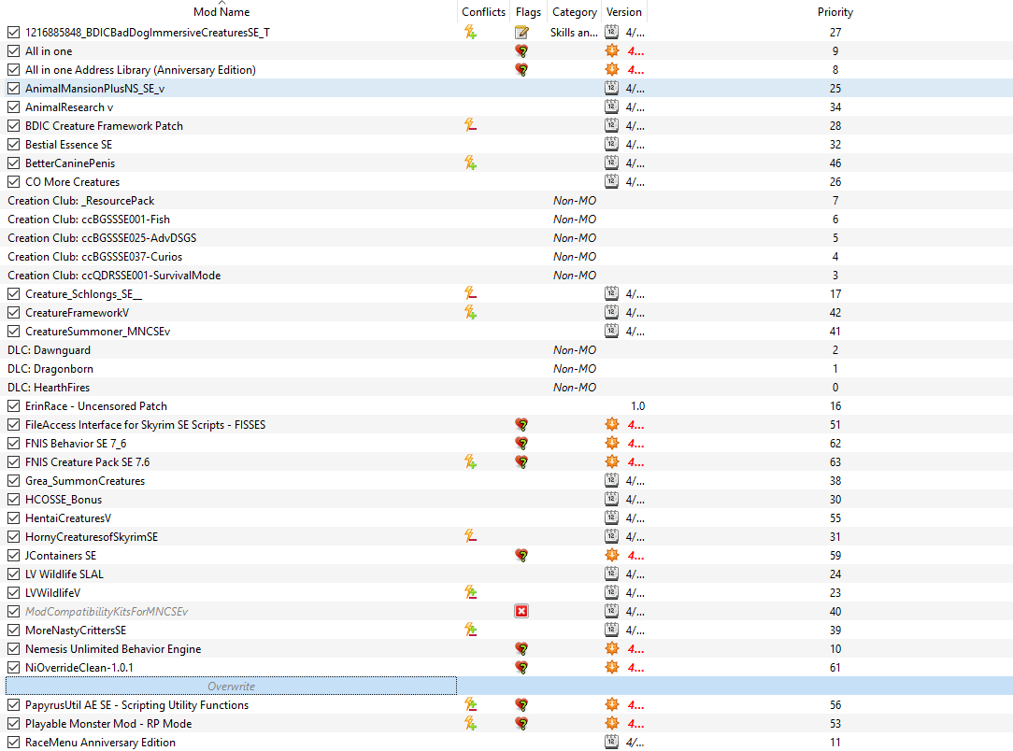1013x751 pixels.
Task: Click Skills category cell of 1216885848_BDIC mod
Action: click(575, 33)
